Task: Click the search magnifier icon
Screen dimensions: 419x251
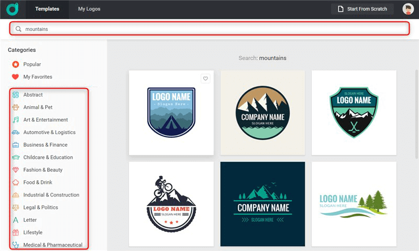Action: pos(18,29)
